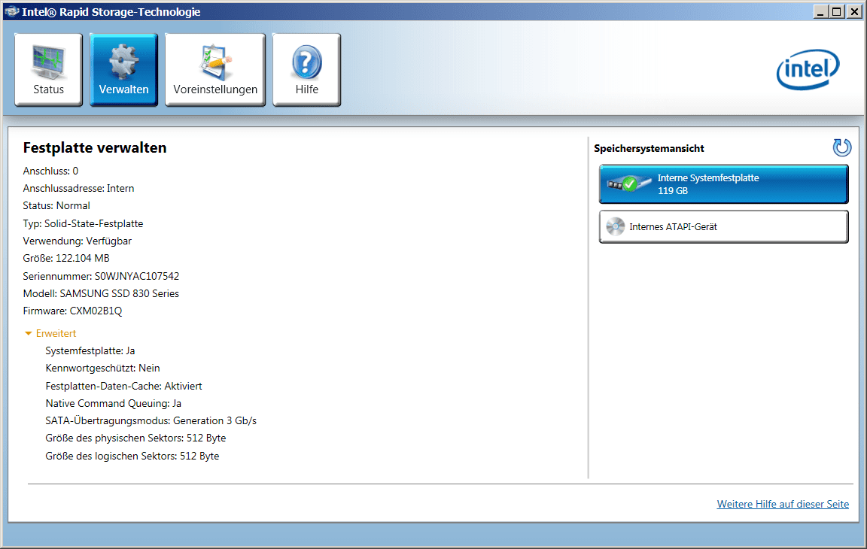Minimize the Rapid Storage window

820,11
